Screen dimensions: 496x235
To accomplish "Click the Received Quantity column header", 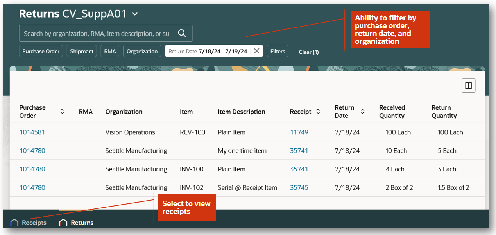I will 392,112.
